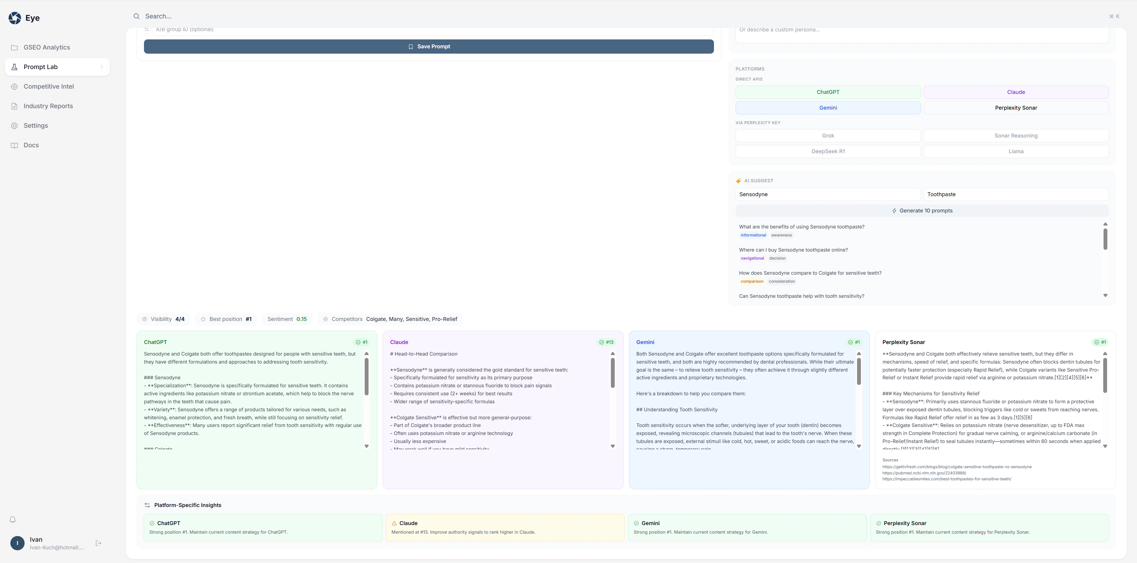Enable the Grok platform option
1137x563 pixels.
828,135
